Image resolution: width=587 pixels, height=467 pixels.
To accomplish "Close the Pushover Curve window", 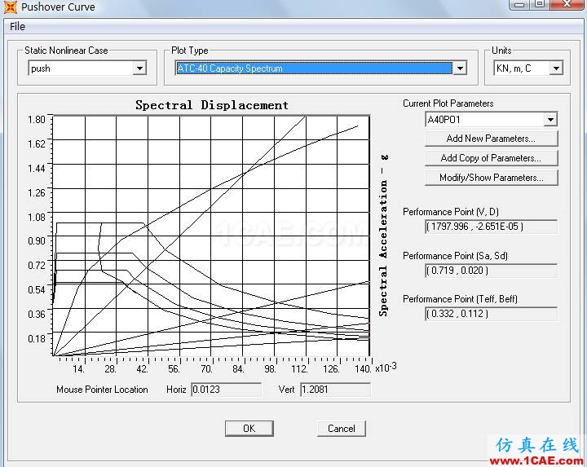I will click(x=567, y=4).
